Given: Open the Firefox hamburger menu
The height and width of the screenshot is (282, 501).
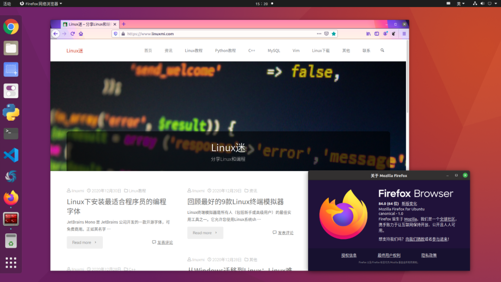Looking at the screenshot, I should pyautogui.click(x=404, y=33).
